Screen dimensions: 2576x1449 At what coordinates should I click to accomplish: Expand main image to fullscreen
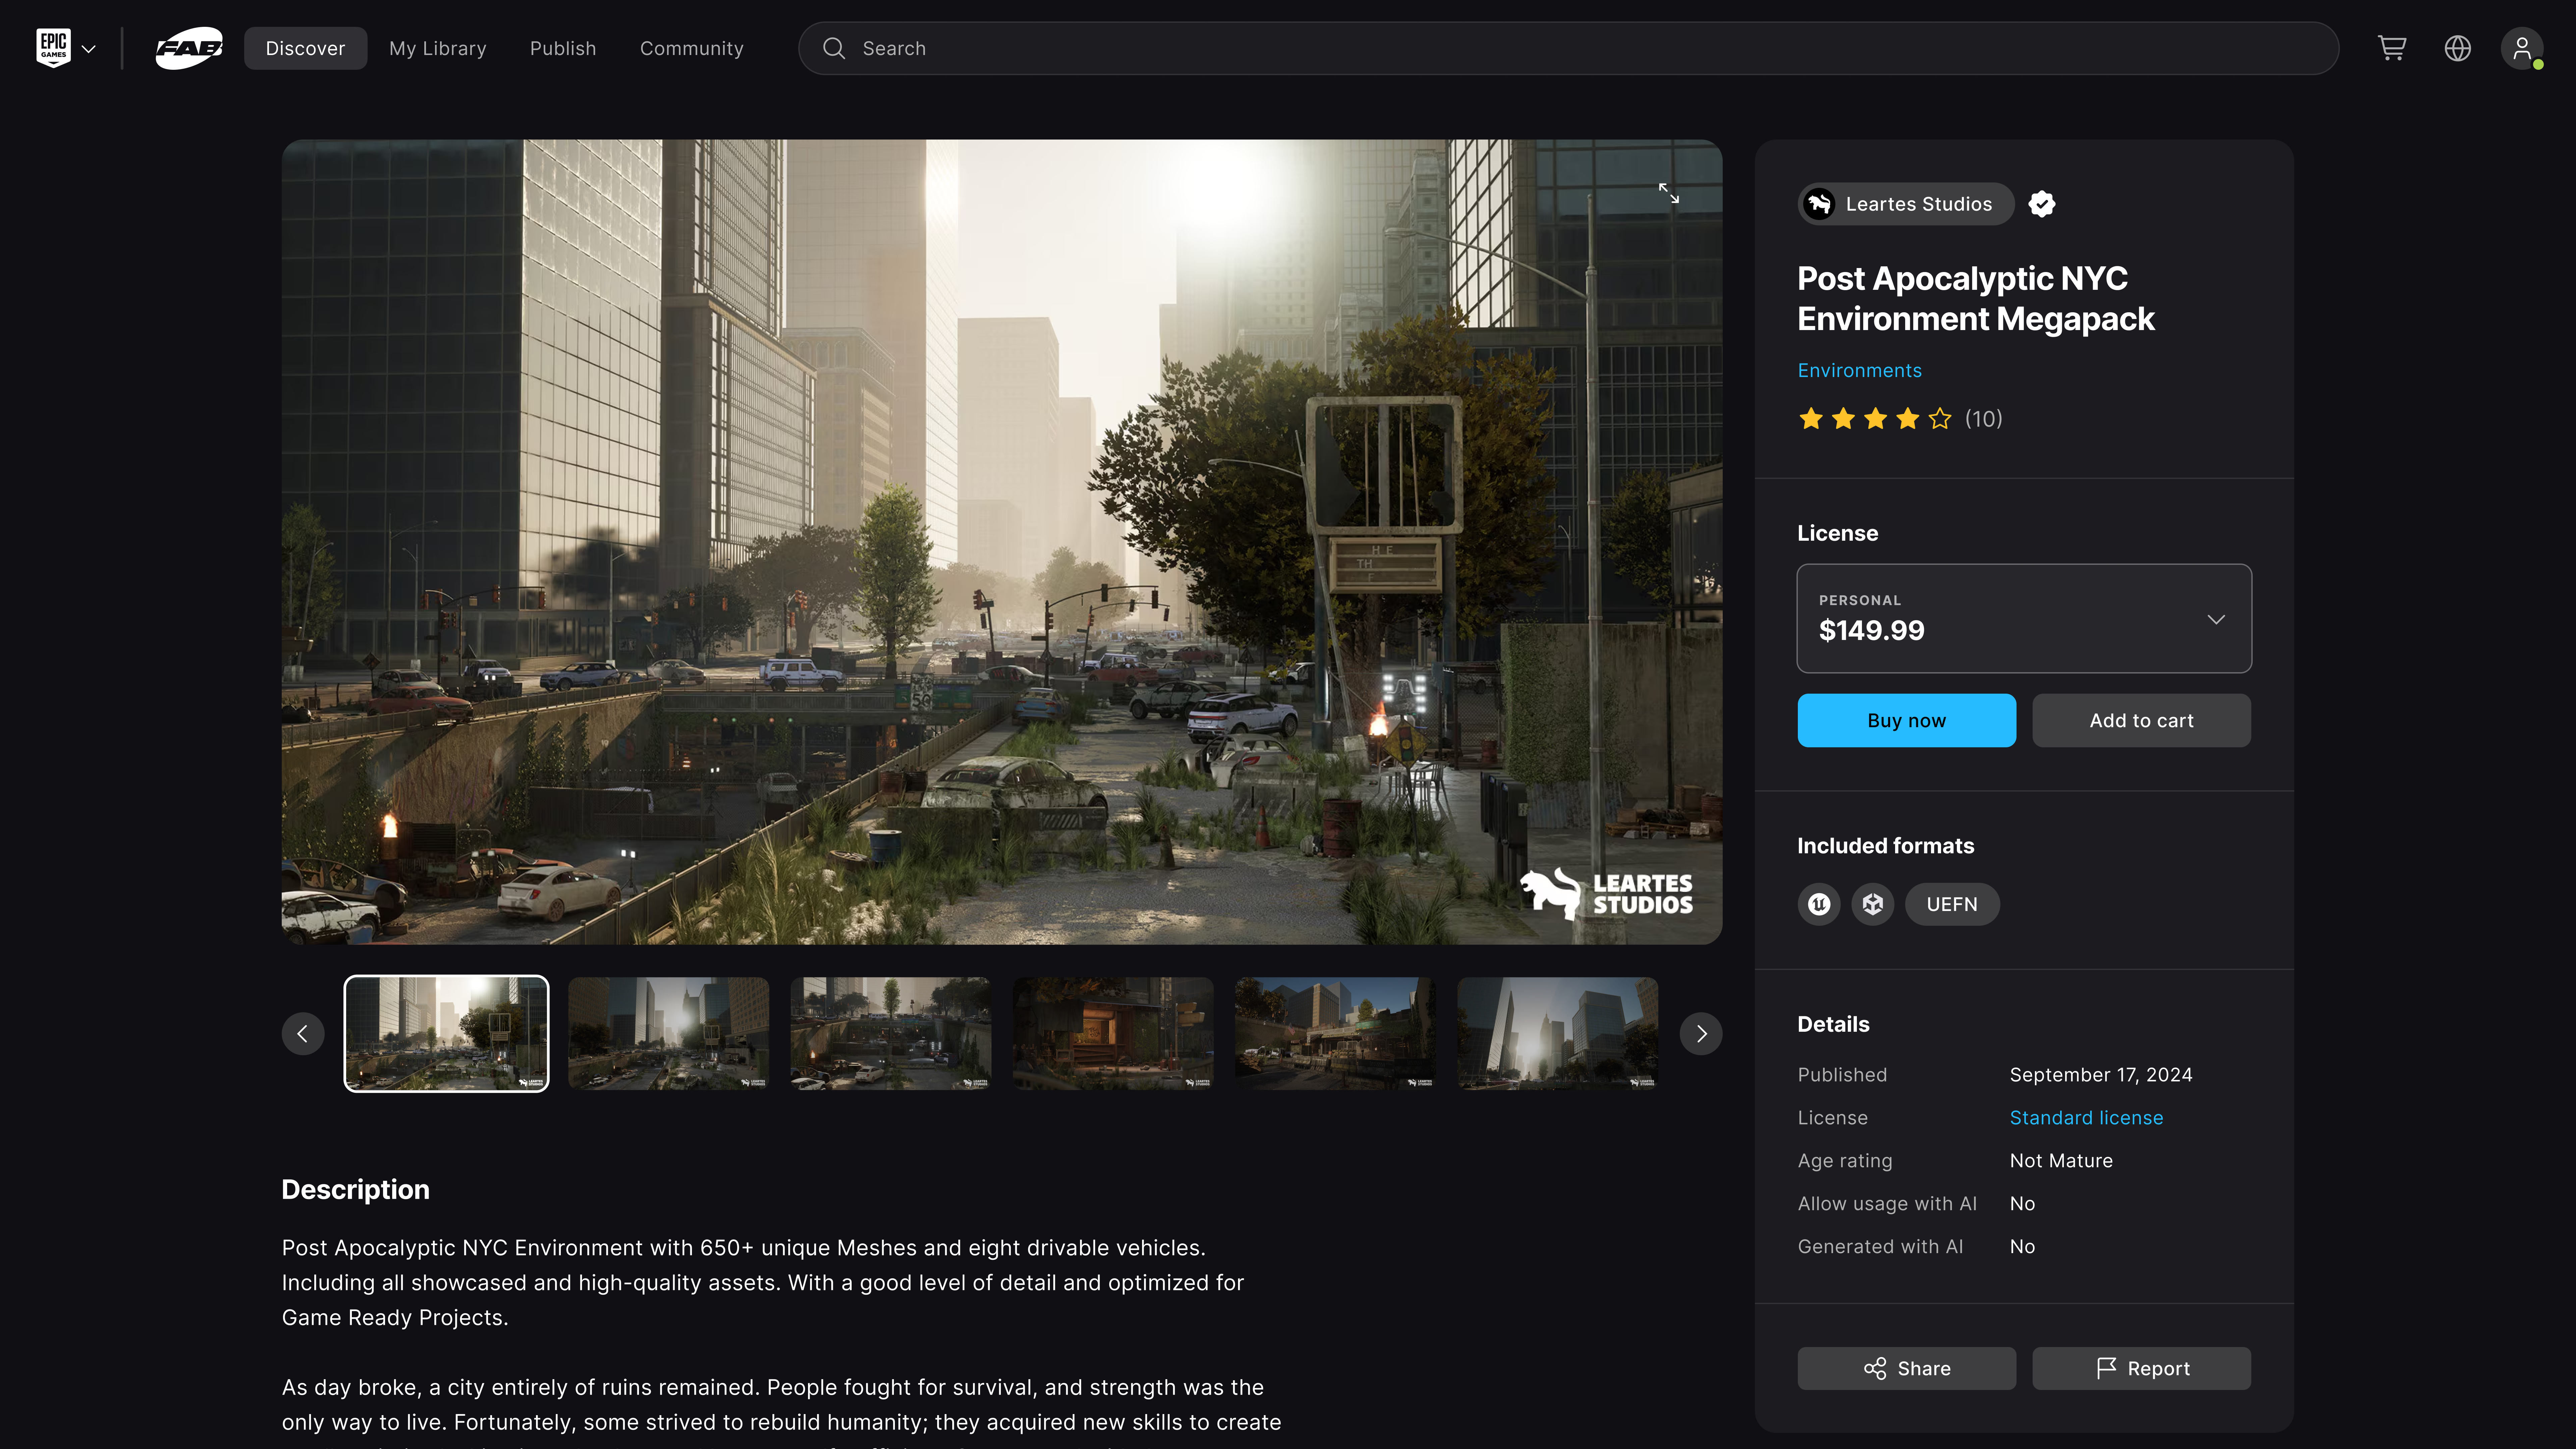(x=1669, y=193)
